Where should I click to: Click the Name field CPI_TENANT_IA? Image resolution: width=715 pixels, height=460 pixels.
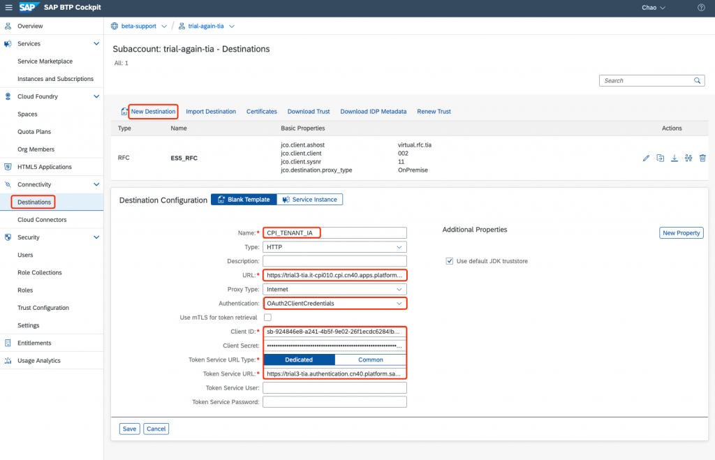[334, 233]
